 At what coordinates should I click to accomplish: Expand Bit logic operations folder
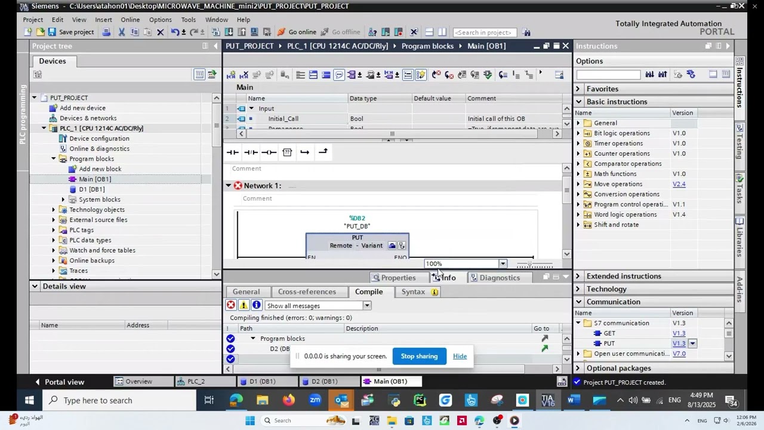pos(578,133)
